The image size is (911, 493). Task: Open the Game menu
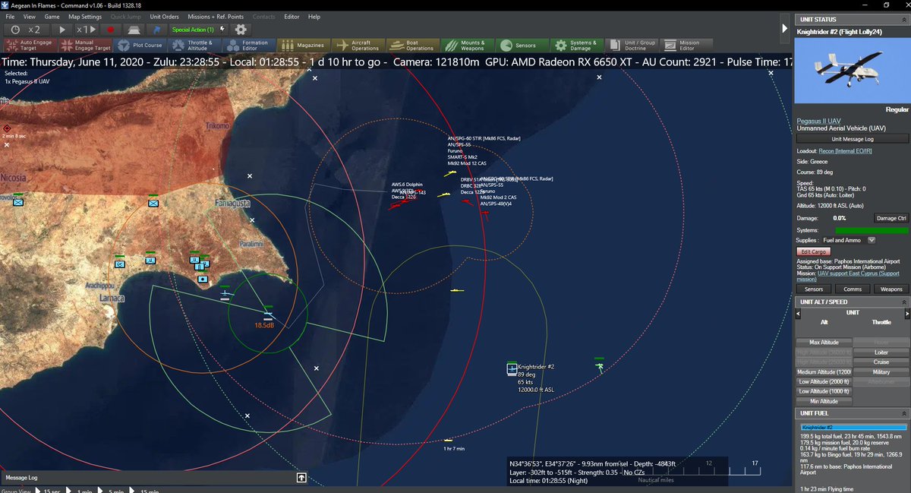coord(52,16)
